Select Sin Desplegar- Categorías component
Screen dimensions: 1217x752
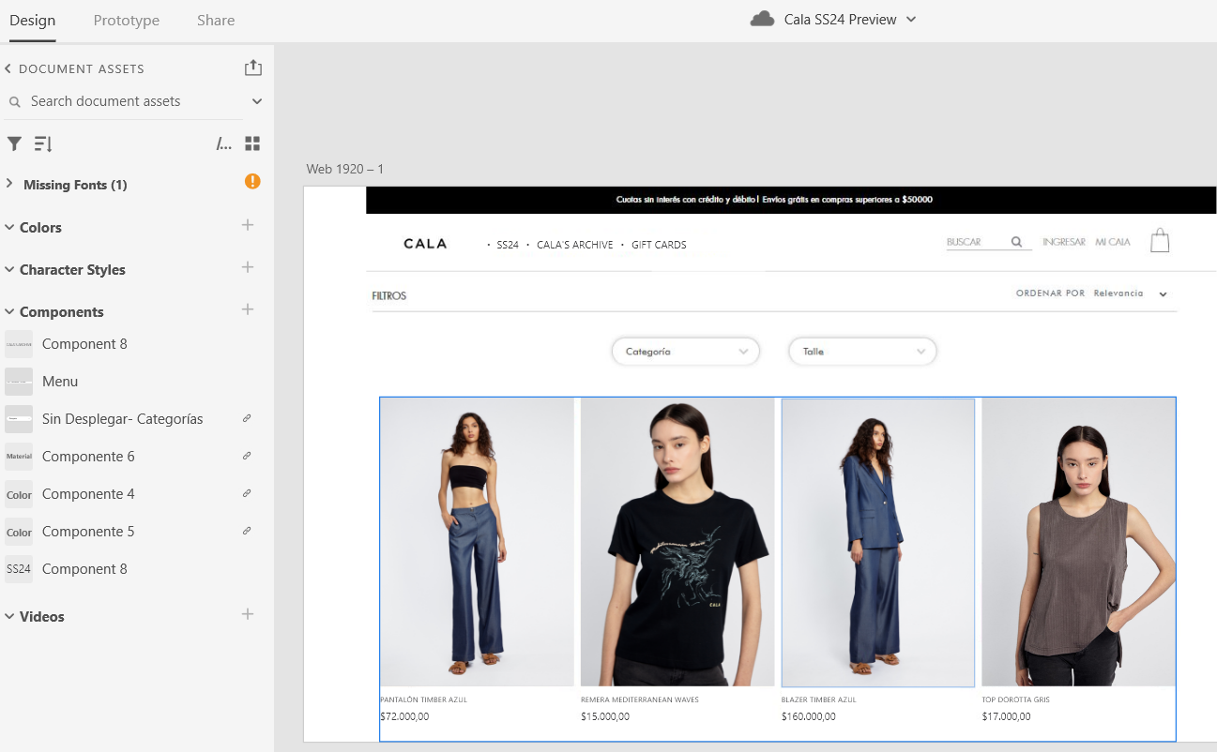coord(122,419)
